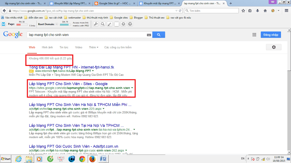Switch to the Khuyến Mãi Lắp Mạng FPT browser tab
Image resolution: width=291 pixels, height=163 pixels.
tap(70, 3)
